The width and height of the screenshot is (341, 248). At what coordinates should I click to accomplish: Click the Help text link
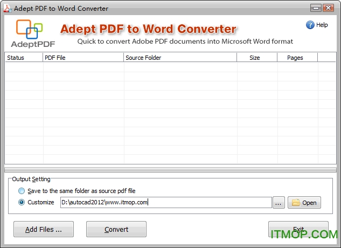(x=322, y=25)
